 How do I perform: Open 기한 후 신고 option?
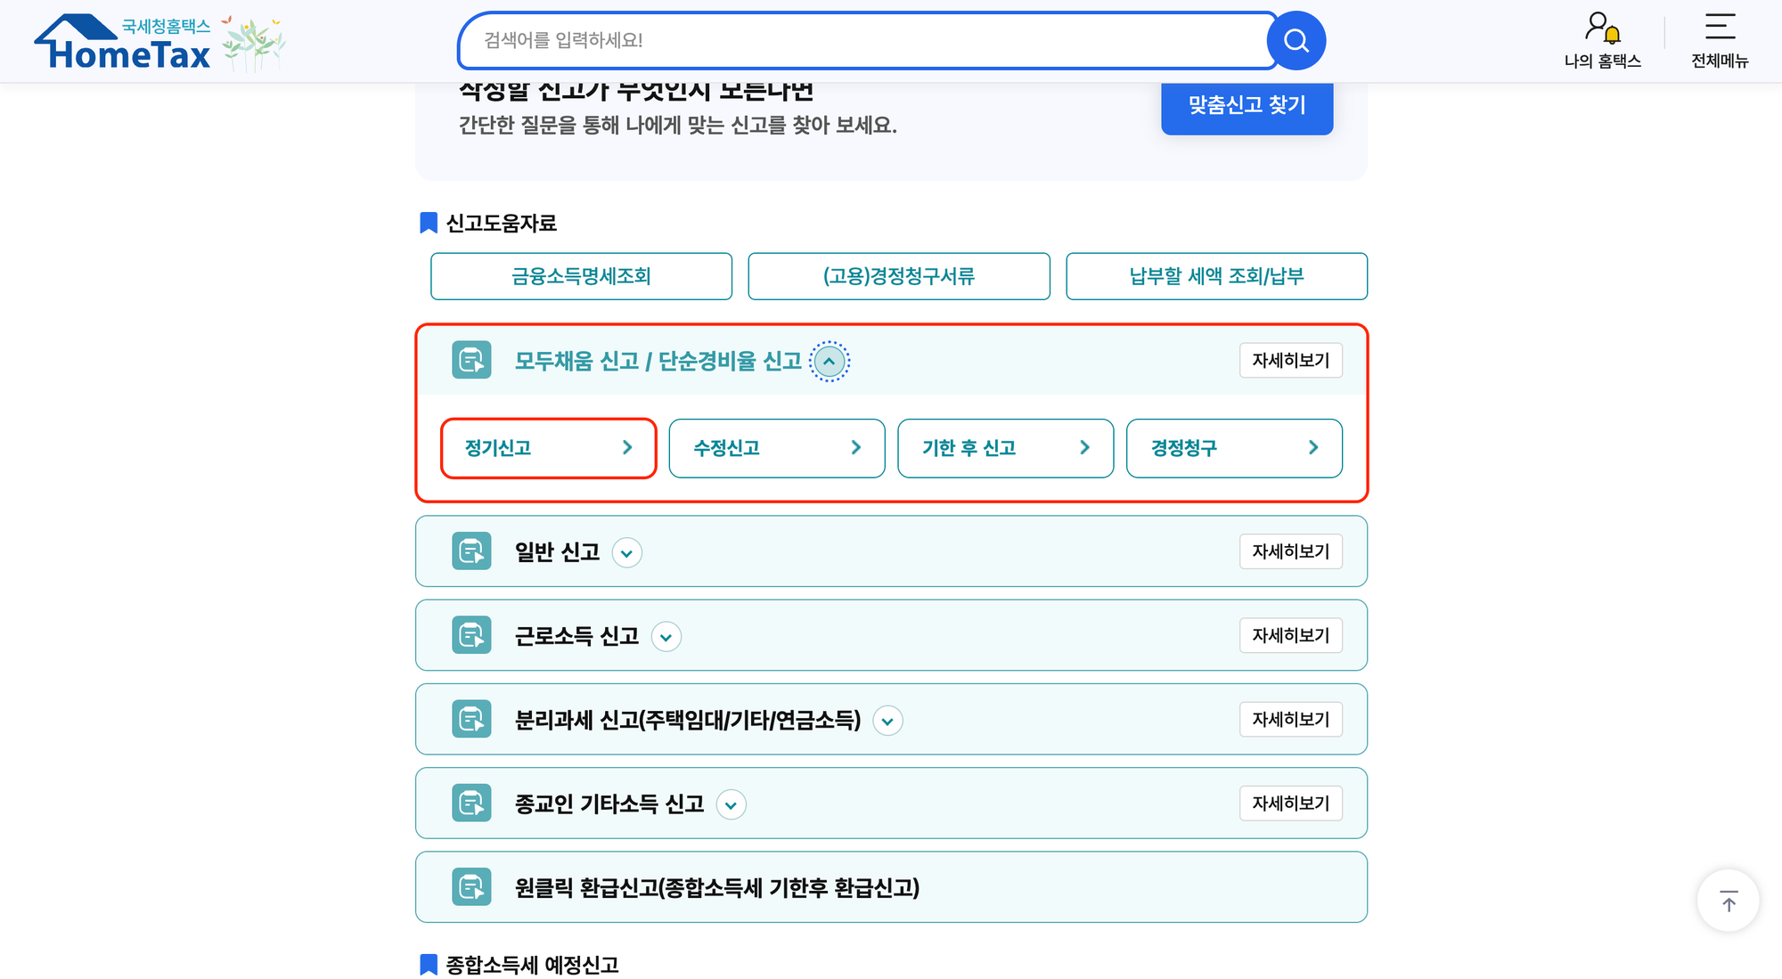[1005, 448]
